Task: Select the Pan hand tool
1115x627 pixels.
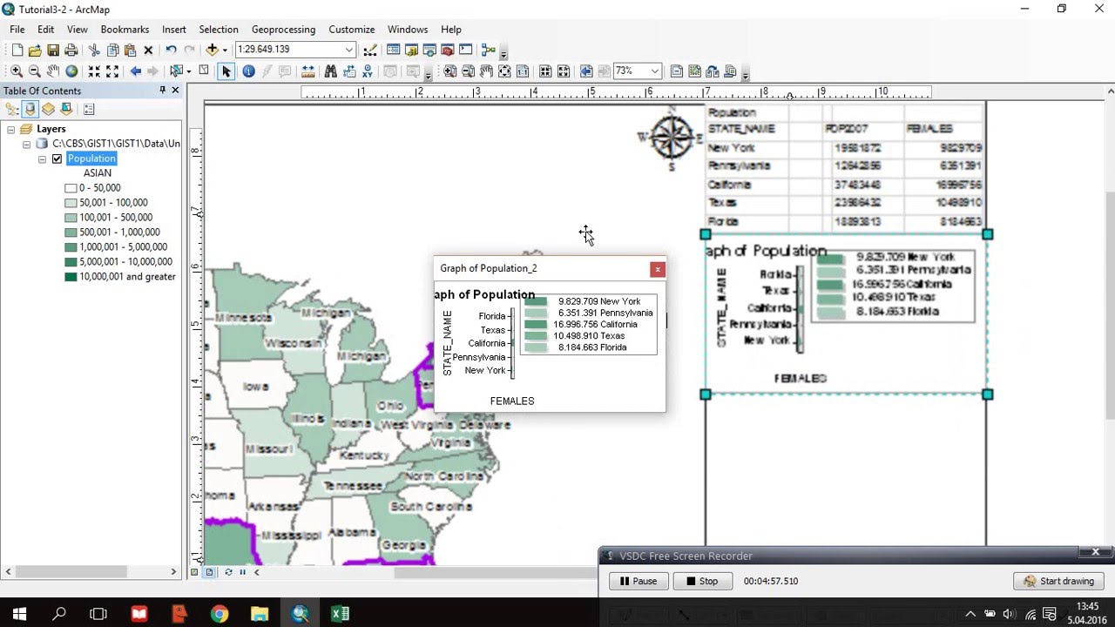Action: coord(53,71)
